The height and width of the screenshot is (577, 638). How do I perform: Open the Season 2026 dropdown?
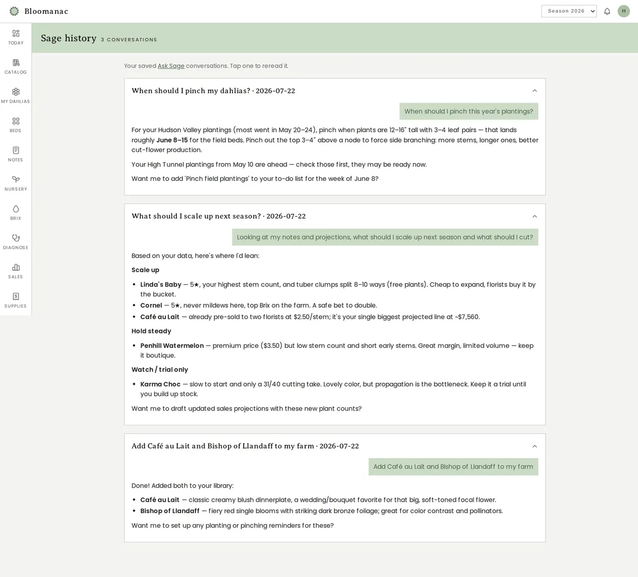pyautogui.click(x=569, y=12)
